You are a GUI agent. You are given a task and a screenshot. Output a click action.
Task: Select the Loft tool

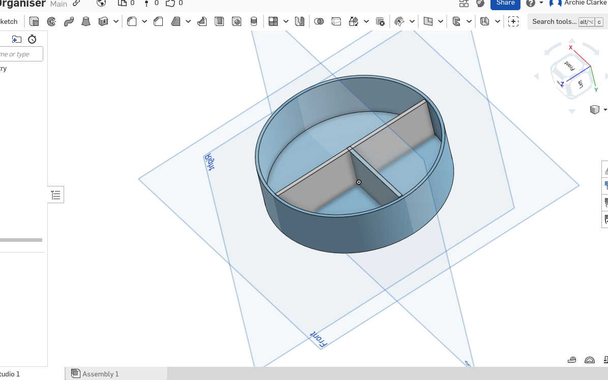tap(85, 21)
